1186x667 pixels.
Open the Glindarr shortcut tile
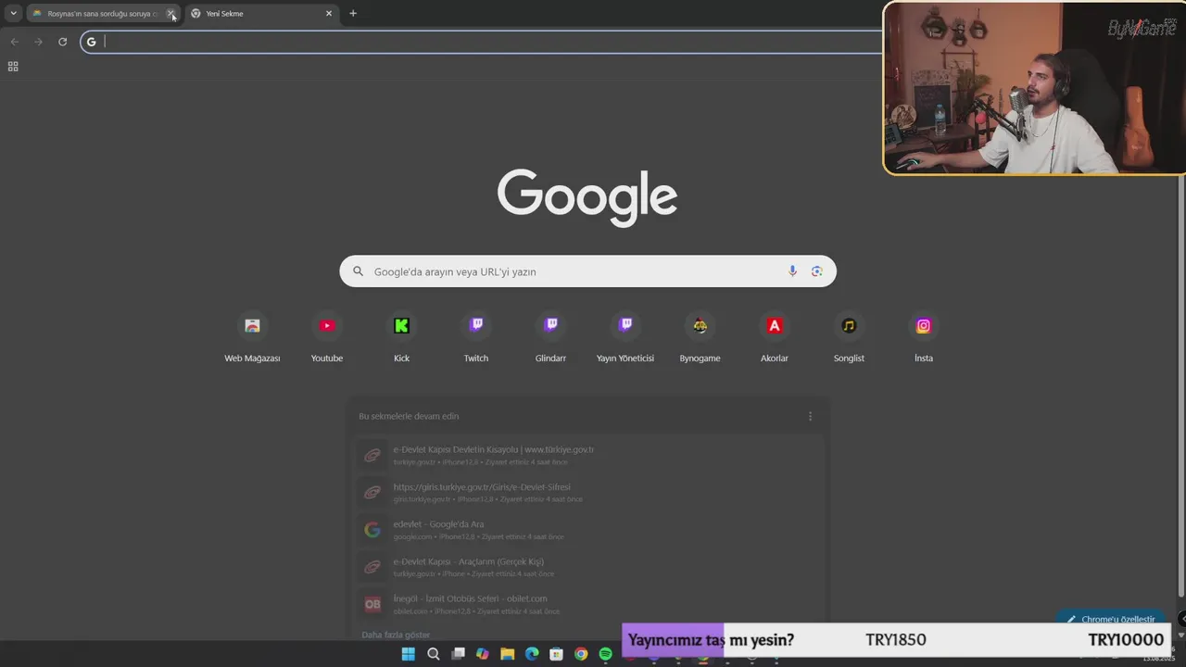click(550, 338)
